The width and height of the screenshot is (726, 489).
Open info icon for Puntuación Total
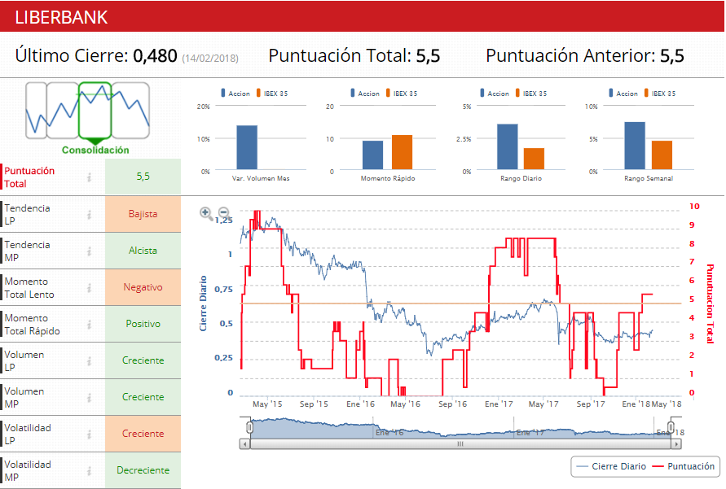click(90, 177)
